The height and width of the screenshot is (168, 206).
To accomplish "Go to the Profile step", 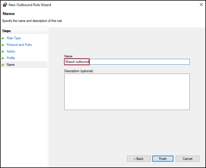I will pyautogui.click(x=11, y=58).
